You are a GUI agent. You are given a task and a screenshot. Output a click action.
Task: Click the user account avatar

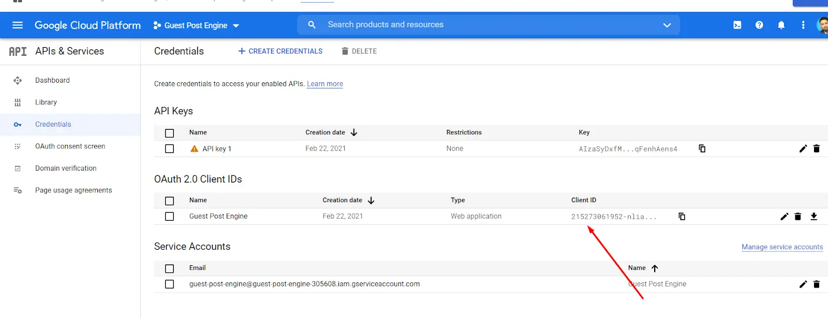click(x=822, y=25)
